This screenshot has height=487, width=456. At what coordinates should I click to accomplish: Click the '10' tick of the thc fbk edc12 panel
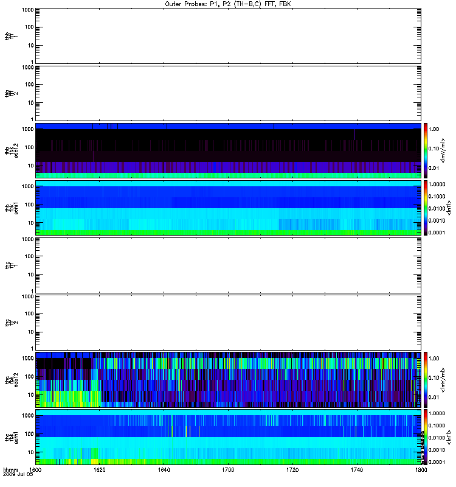coord(30,394)
